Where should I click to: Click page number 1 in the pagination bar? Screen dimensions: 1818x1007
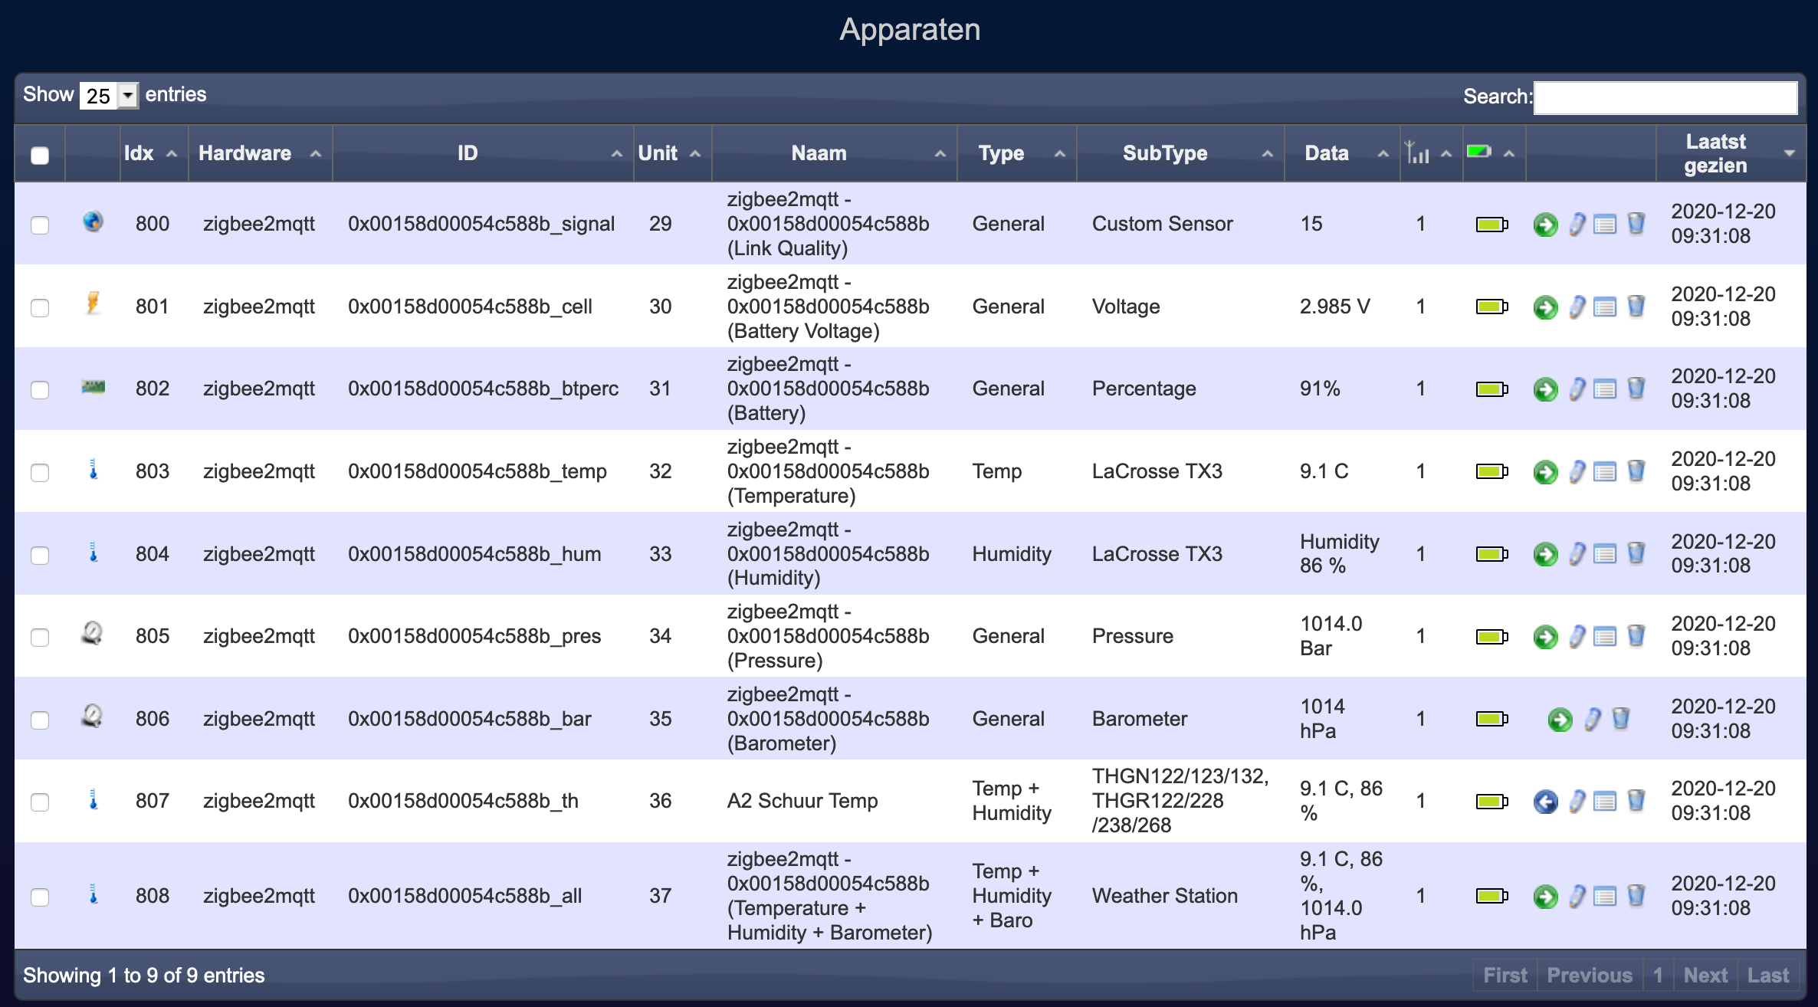tap(1658, 974)
